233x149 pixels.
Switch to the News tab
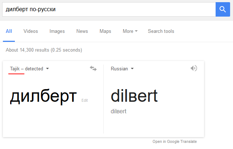click(x=82, y=31)
